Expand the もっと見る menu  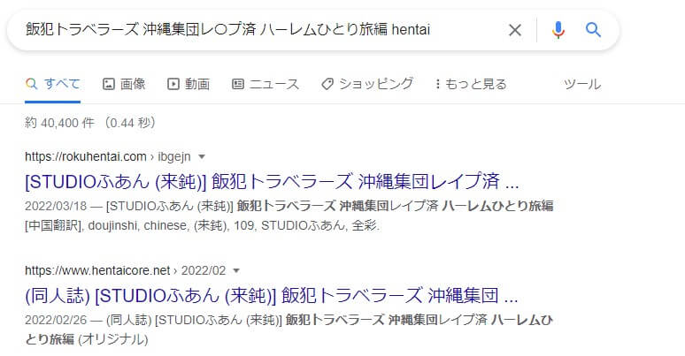point(471,84)
